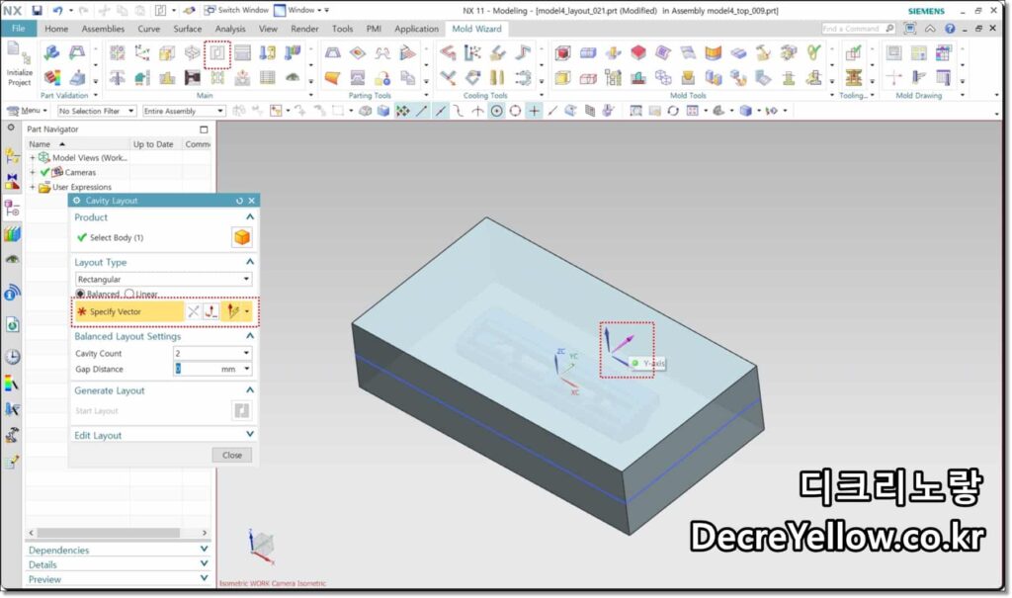Open the History clock sidebar icon
This screenshot has width=1012, height=598.
click(12, 357)
